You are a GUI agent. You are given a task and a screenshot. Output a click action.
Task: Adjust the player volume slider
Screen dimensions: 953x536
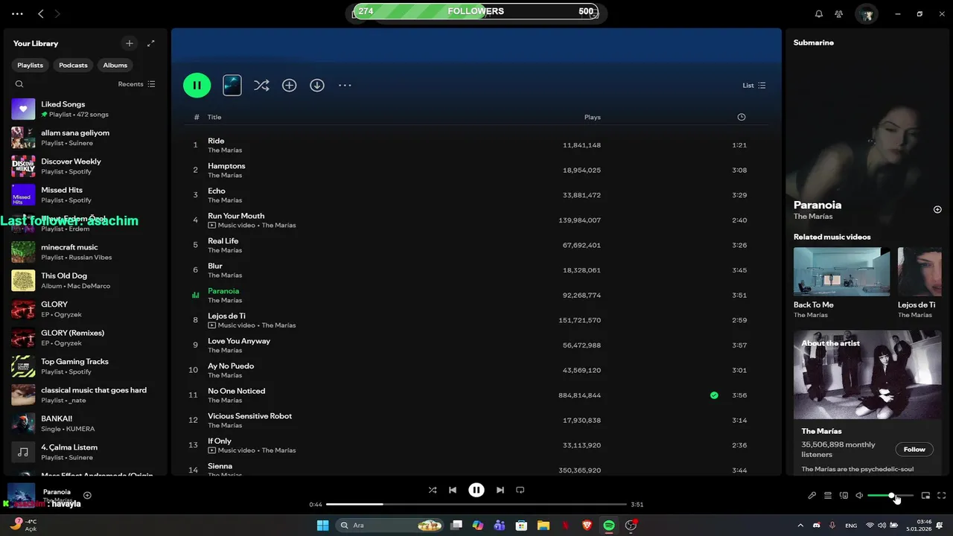click(890, 496)
